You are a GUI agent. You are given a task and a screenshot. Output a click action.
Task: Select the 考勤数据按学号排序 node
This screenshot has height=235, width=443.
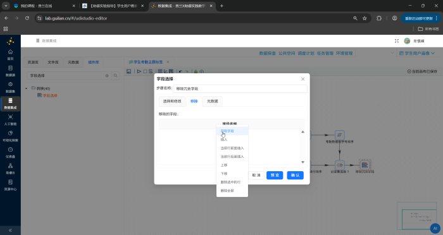click(340, 135)
